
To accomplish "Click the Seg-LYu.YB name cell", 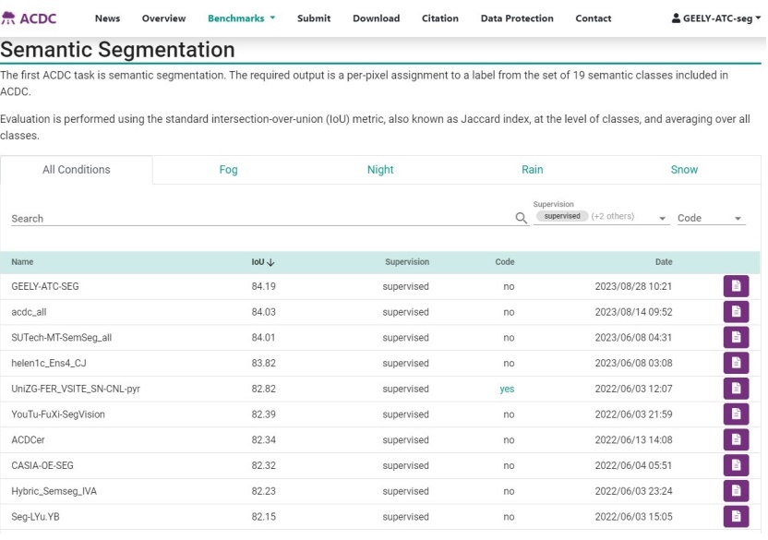I will pos(35,517).
